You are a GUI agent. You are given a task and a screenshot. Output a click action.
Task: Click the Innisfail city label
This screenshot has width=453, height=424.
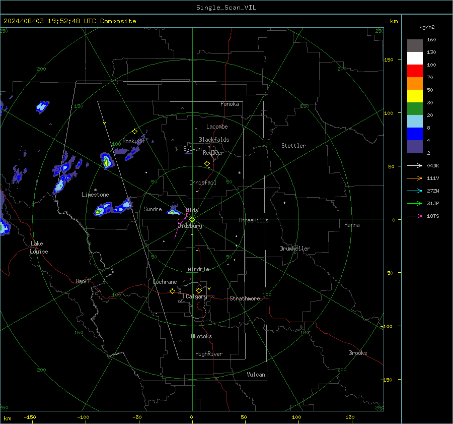(203, 183)
